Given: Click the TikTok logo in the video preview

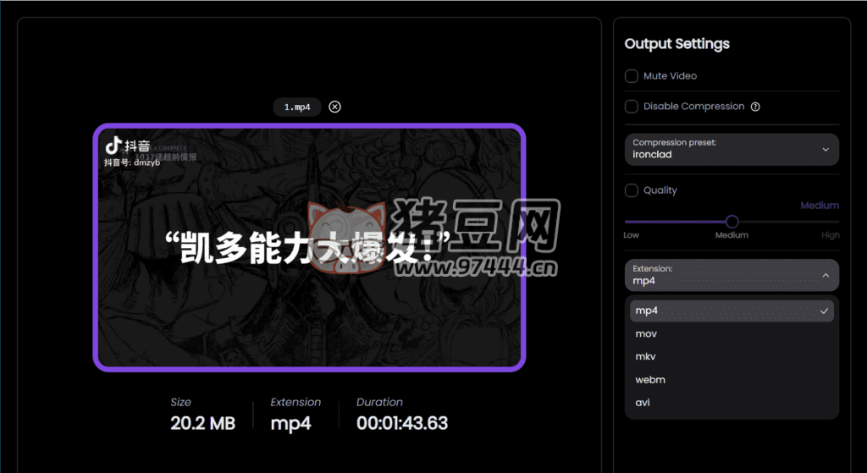Looking at the screenshot, I should click(x=113, y=146).
